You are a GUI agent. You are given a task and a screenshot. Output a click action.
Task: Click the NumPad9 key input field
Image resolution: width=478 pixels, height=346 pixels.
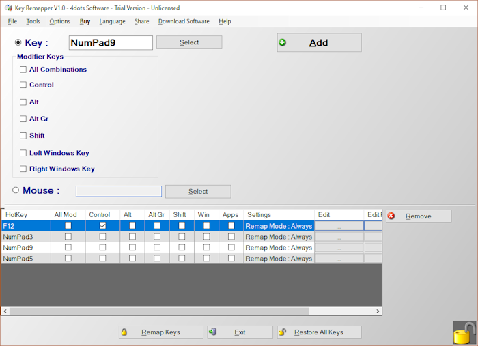(111, 42)
